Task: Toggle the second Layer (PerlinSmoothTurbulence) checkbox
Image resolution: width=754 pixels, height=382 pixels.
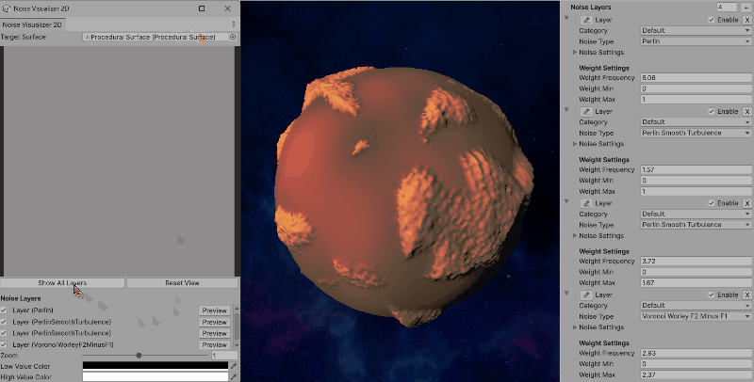Action: [x=4, y=333]
